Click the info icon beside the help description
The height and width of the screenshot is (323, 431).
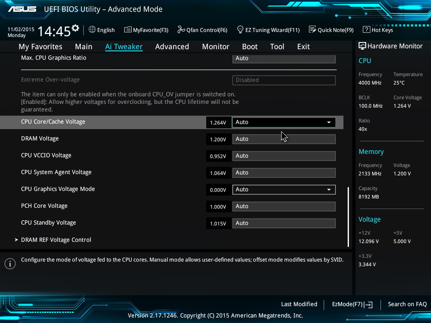pos(10,263)
